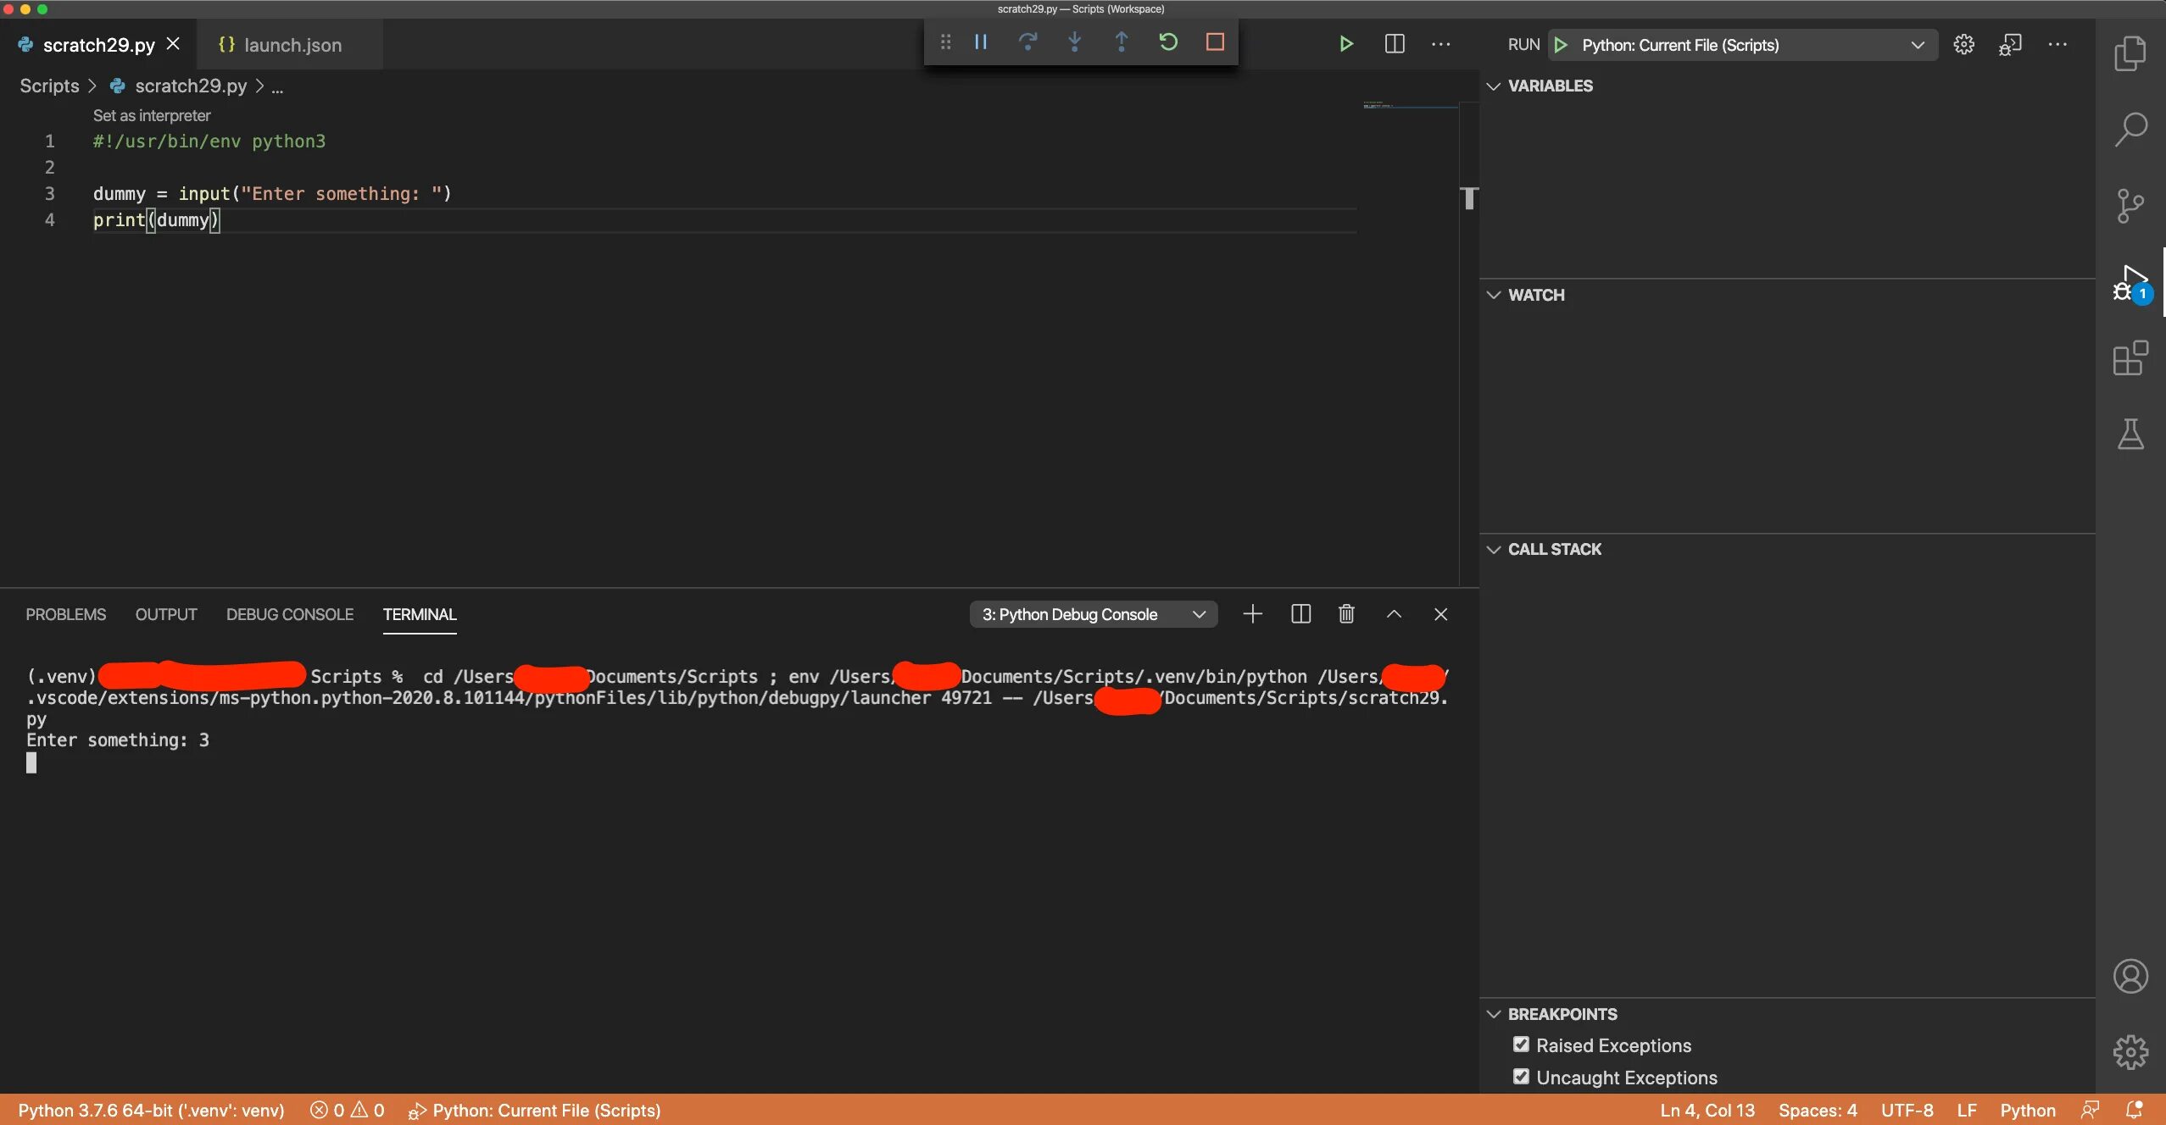
Task: Toggle the Uncaught Exceptions breakpoint checkbox
Action: pos(1521,1077)
